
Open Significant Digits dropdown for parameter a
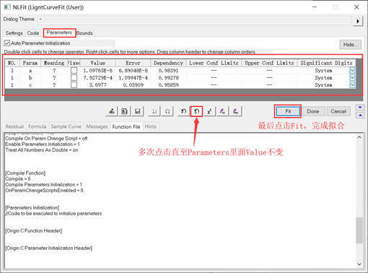[x=352, y=70]
